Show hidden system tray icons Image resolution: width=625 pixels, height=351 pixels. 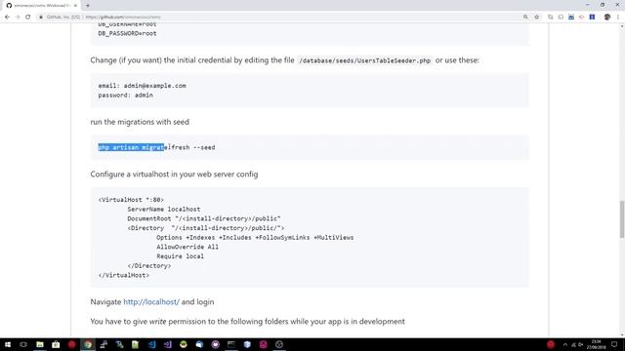pyautogui.click(x=564, y=344)
